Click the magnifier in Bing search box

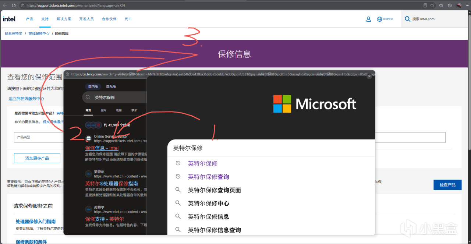[88, 98]
